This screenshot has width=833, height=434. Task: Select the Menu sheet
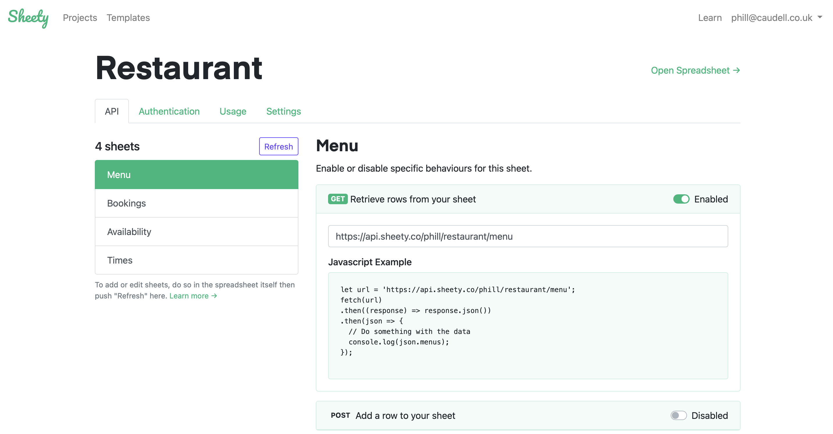tap(196, 175)
